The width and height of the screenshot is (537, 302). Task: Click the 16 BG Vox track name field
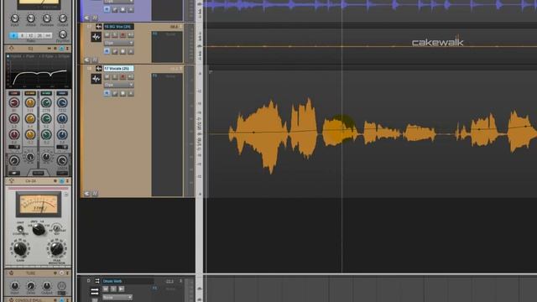tap(118, 27)
